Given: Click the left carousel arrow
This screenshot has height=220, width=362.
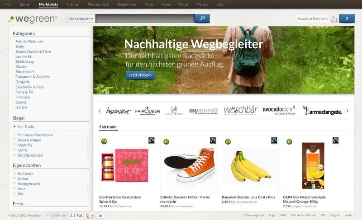Looking at the screenshot, I should (x=100, y=111).
